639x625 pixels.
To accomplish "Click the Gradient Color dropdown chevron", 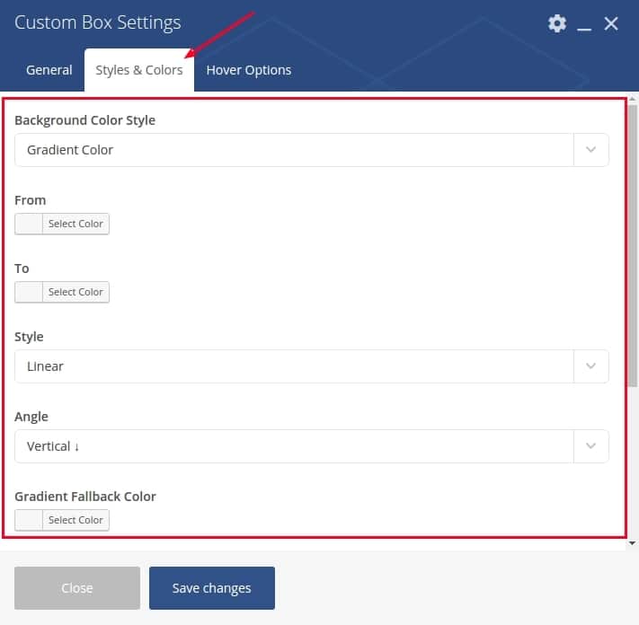I will tap(590, 150).
